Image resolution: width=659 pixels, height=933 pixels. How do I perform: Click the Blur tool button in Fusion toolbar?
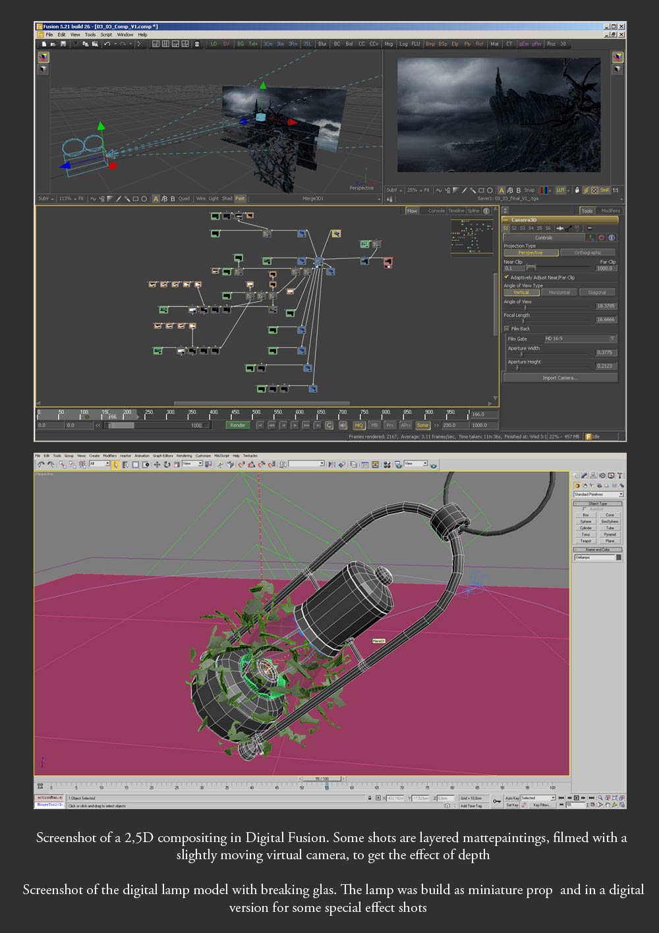point(322,44)
